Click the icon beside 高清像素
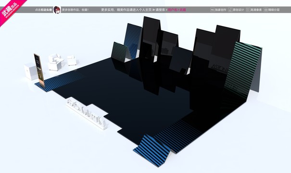This screenshot has height=173, width=291. point(248,10)
